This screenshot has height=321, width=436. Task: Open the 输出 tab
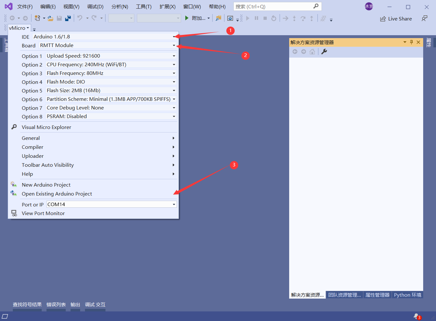[x=75, y=304]
